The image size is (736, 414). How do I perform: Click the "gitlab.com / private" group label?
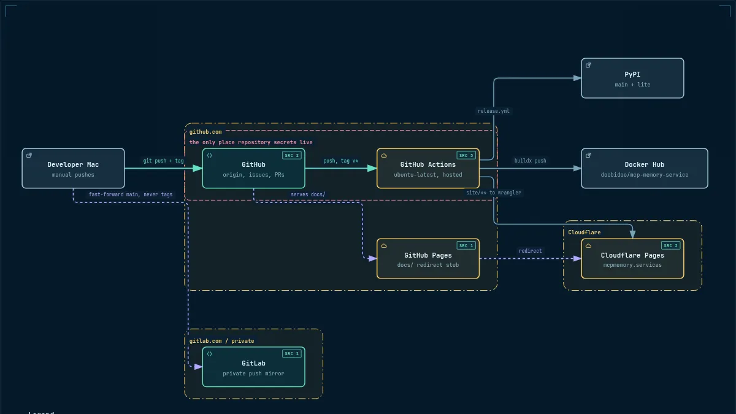click(x=221, y=341)
